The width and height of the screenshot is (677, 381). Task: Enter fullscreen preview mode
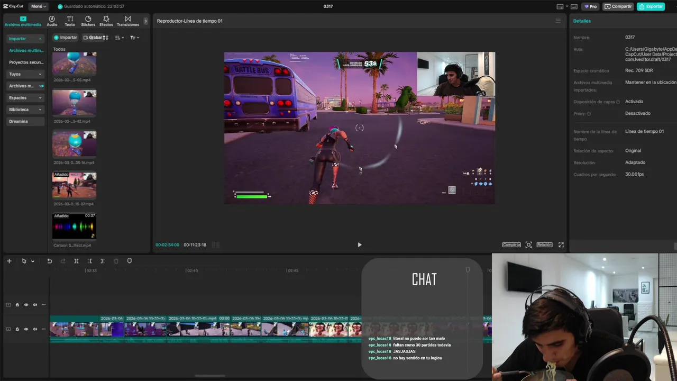click(x=561, y=244)
